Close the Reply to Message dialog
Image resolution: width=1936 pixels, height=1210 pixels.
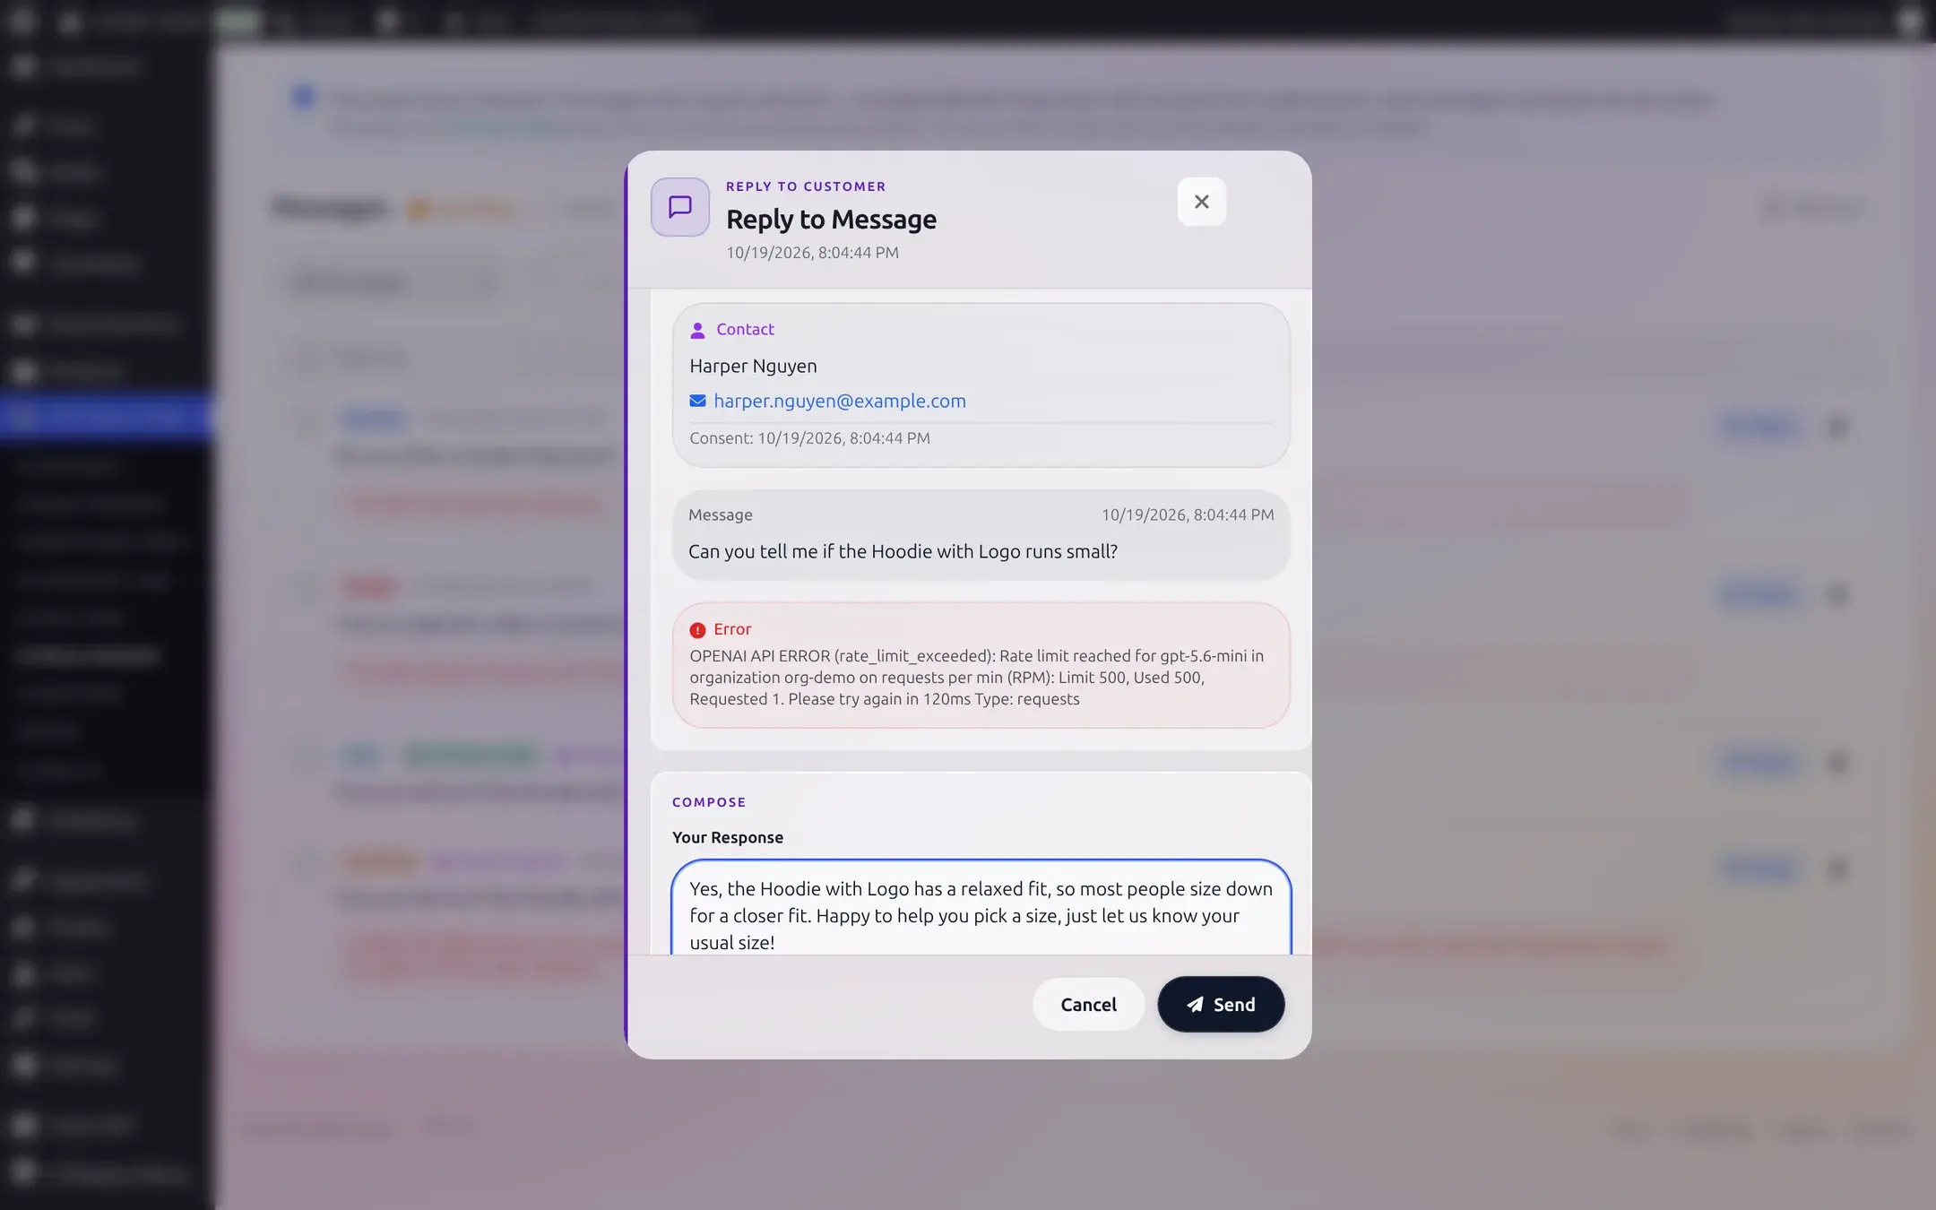pos(1201,202)
